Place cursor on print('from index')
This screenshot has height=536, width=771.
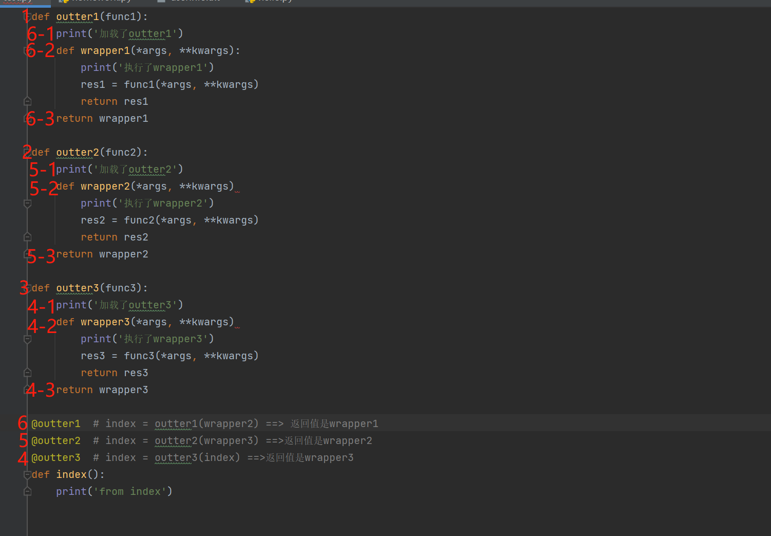point(115,492)
